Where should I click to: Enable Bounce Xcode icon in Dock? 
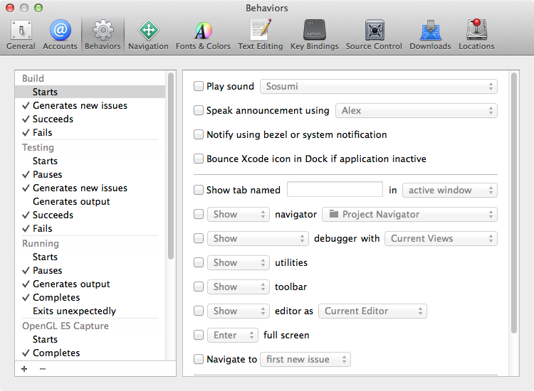click(199, 159)
